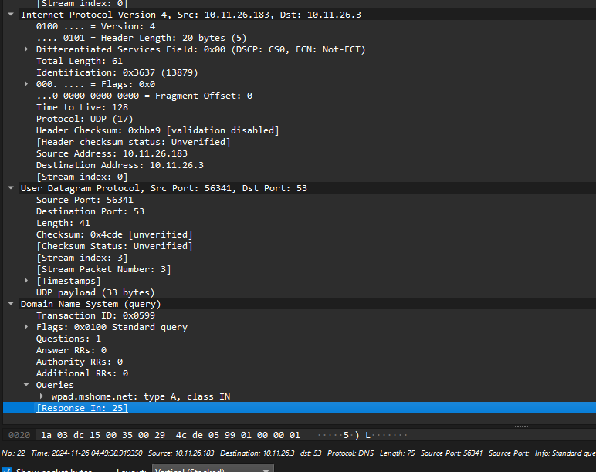Expand the Flags: 0x0100 Standard query row
This screenshot has width=596, height=472.
[x=26, y=327]
